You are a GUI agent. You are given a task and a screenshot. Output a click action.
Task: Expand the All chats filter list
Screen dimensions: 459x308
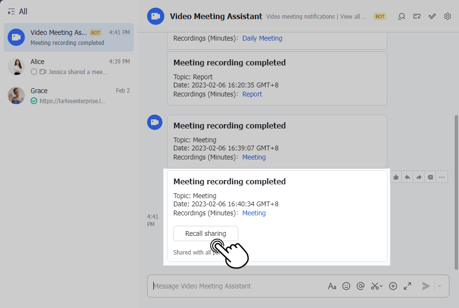pos(11,11)
